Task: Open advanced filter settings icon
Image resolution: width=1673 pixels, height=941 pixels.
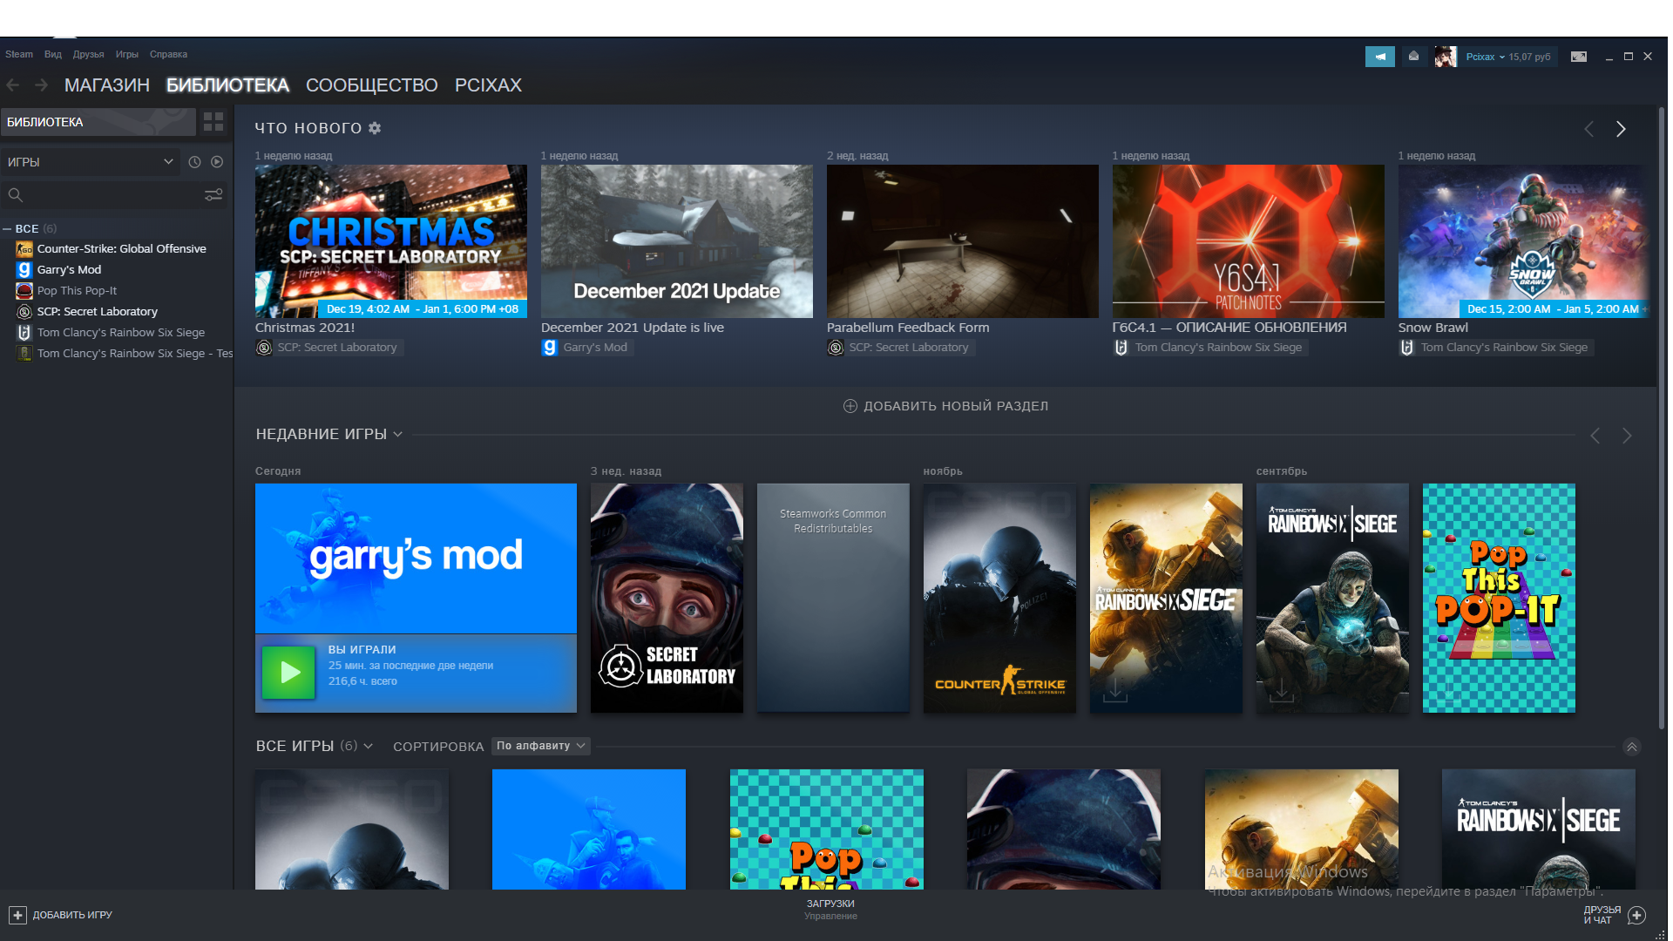Action: pos(213,195)
